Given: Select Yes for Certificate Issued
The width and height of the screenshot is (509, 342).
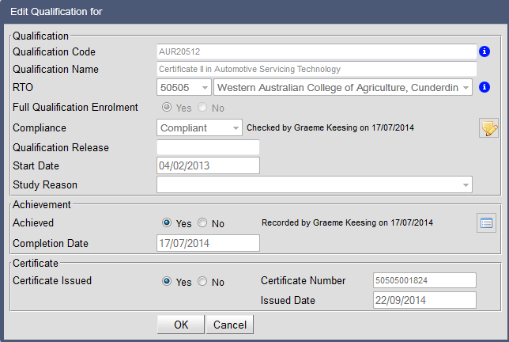Looking at the screenshot, I should tap(167, 282).
